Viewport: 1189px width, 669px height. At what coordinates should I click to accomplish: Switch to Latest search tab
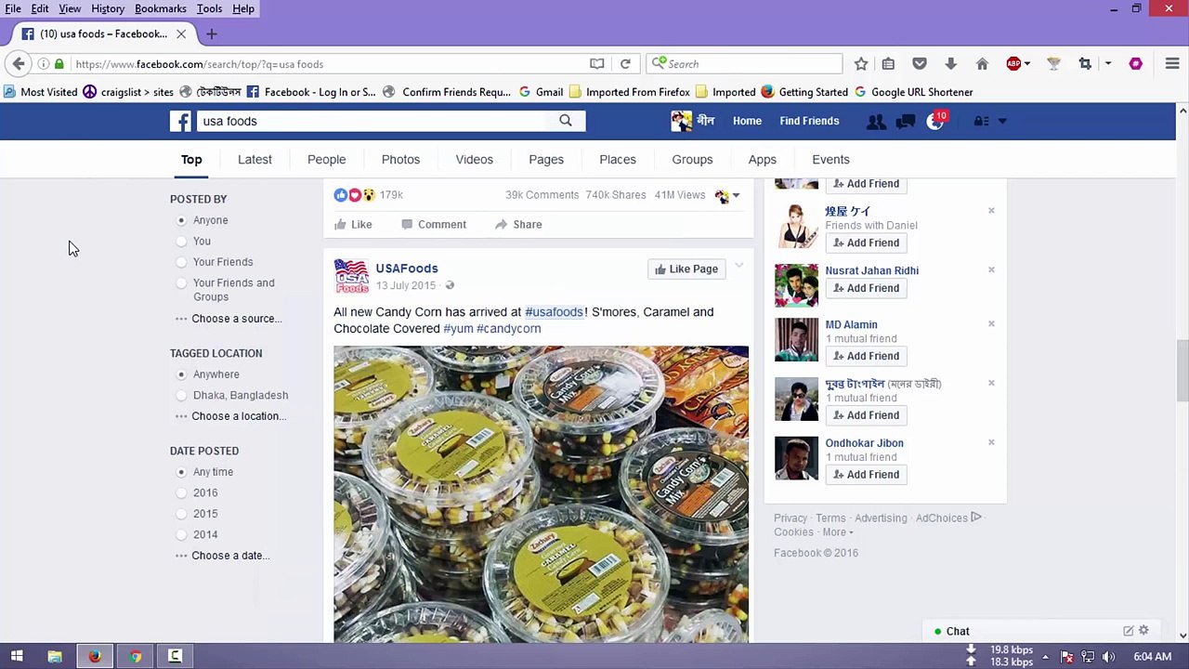point(255,160)
